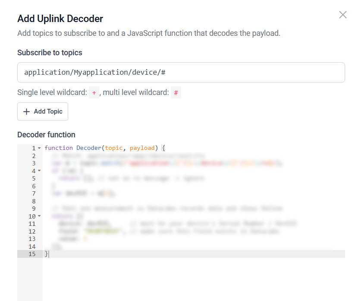This screenshot has height=301, width=355.
Task: Place cursor on 'function' keyword in line 1
Action: [59, 148]
